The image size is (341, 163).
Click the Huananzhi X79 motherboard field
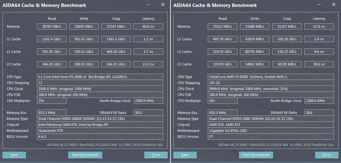coord(100,131)
